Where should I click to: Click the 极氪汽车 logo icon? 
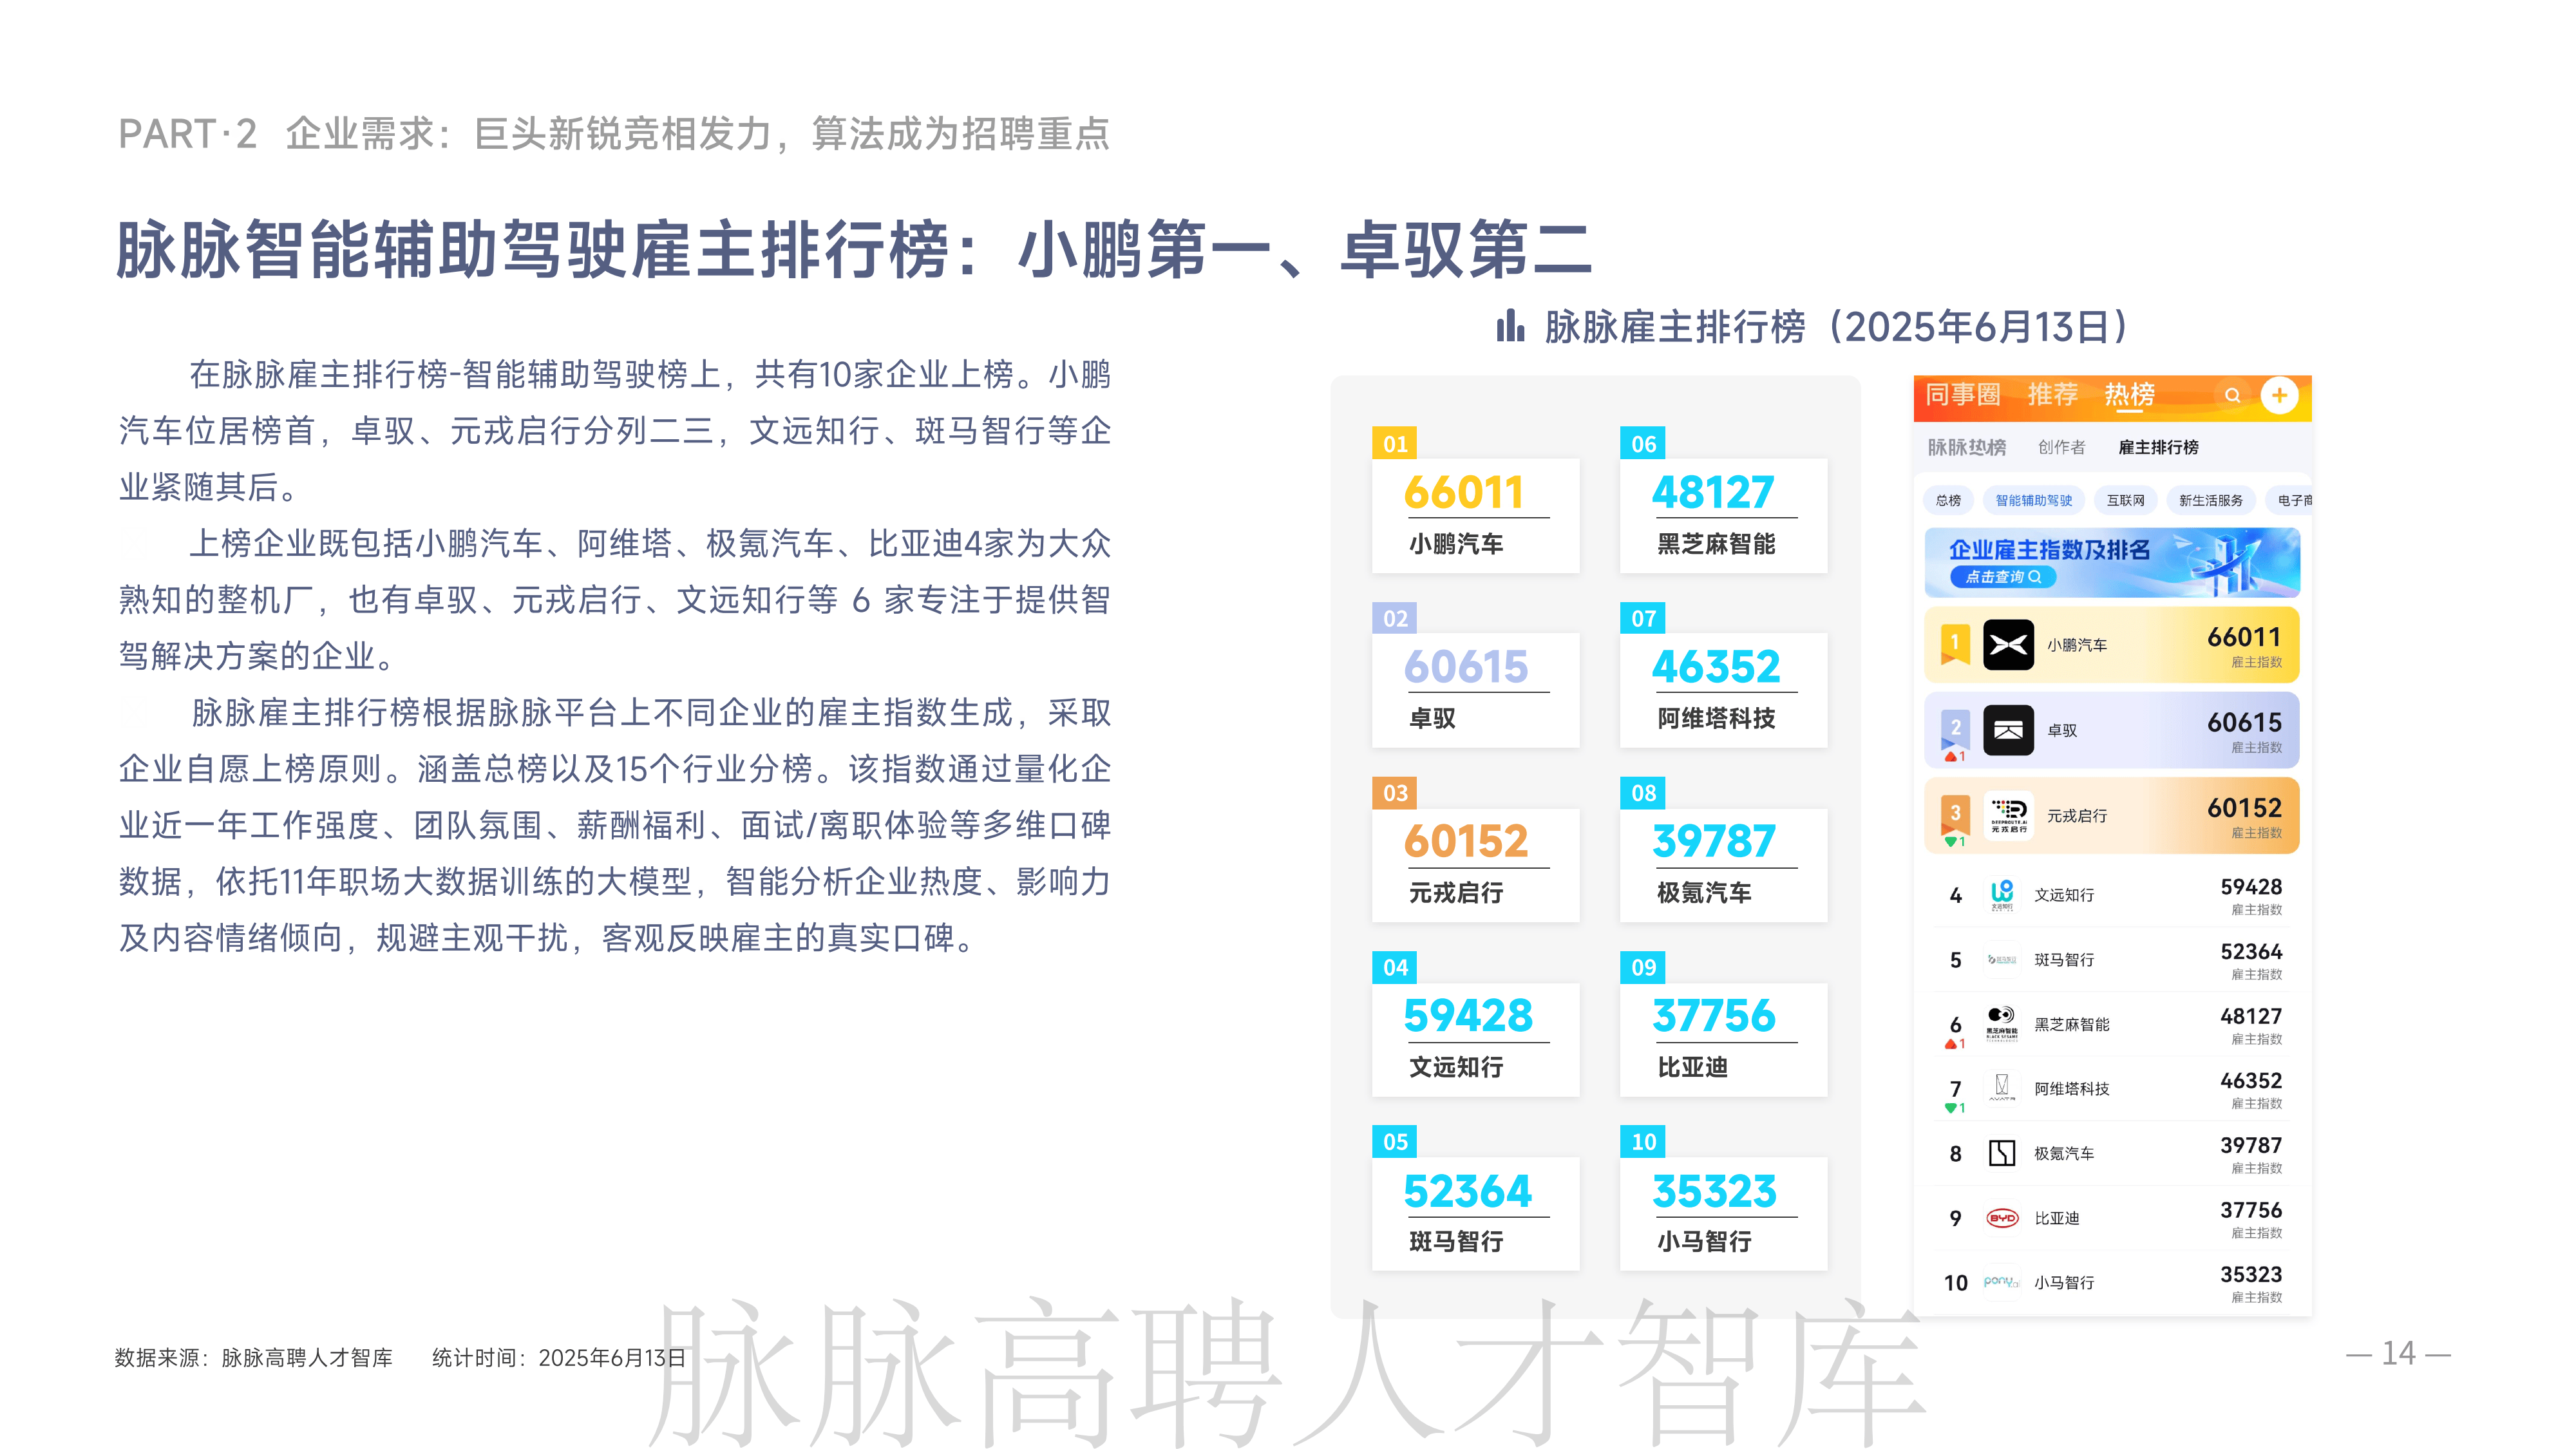pyautogui.click(x=2001, y=1153)
